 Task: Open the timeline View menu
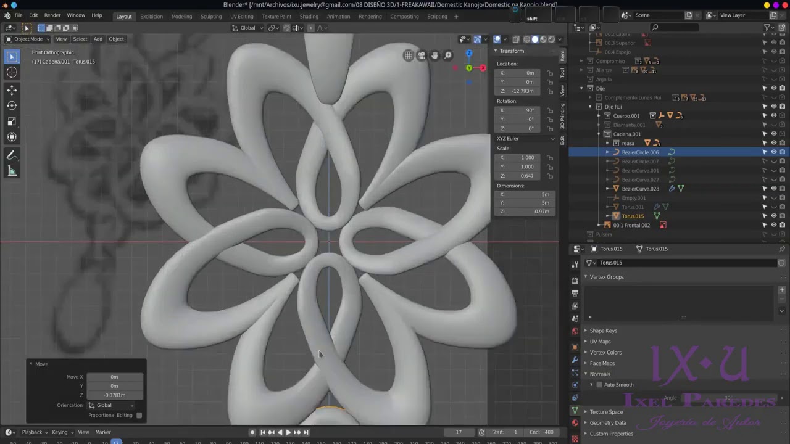[83, 432]
